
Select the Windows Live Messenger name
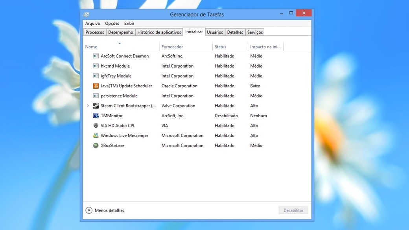click(124, 136)
